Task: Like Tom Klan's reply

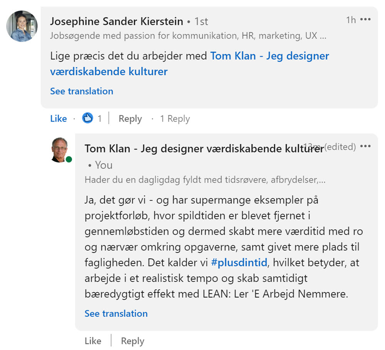Action: pos(92,341)
